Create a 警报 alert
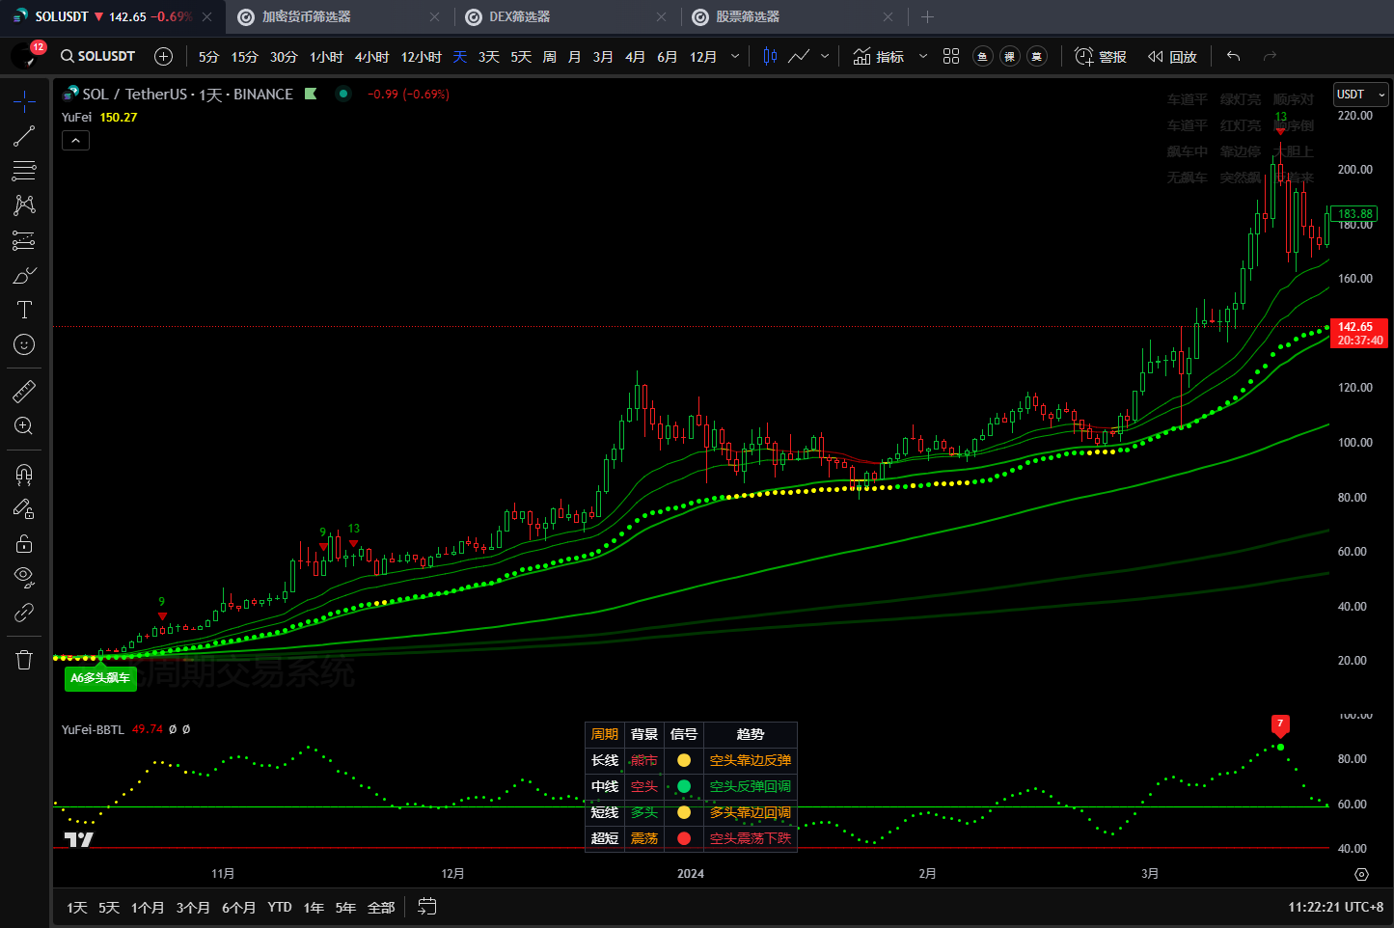 coord(1101,57)
